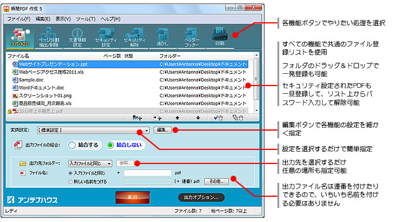This screenshot has height=222, width=393.
Task: Click the file list vertical scrollbar
Action: (256, 79)
